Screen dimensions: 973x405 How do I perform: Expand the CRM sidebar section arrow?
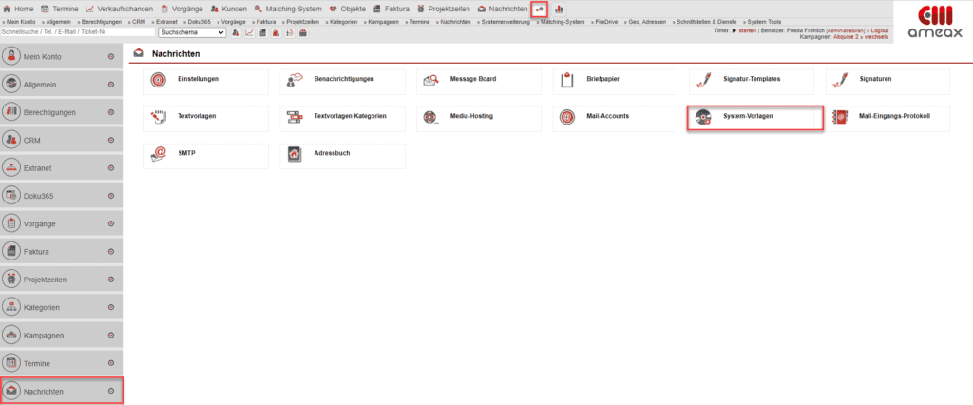coord(111,140)
